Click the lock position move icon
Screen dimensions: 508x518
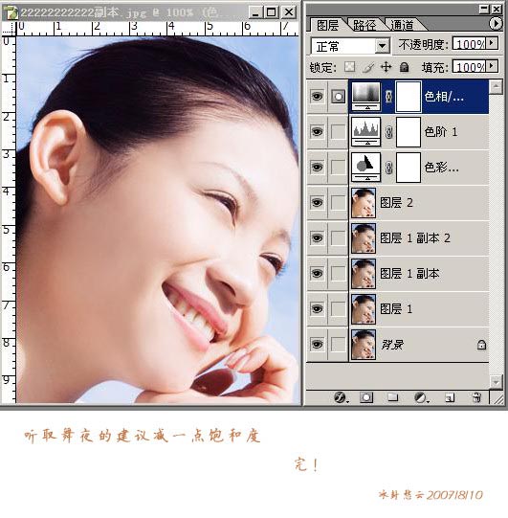(x=386, y=67)
